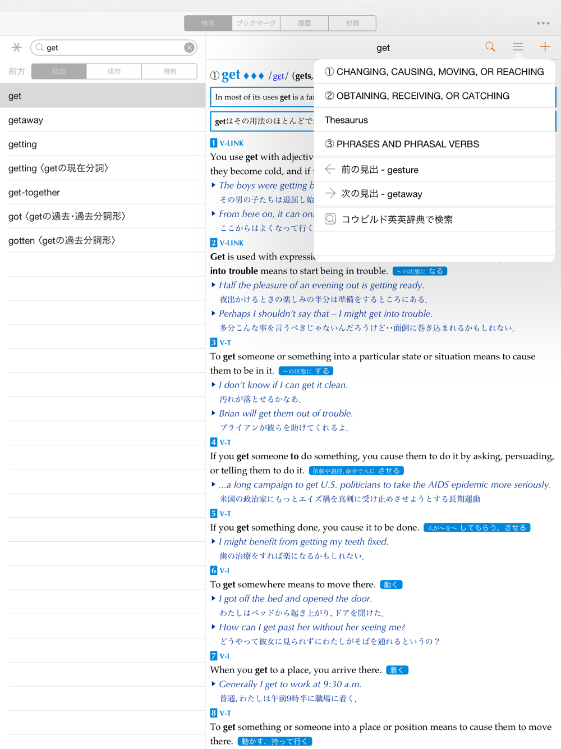
Task: Click example 'Generally I get to work at 9:30 a.m.'
Action: click(290, 684)
